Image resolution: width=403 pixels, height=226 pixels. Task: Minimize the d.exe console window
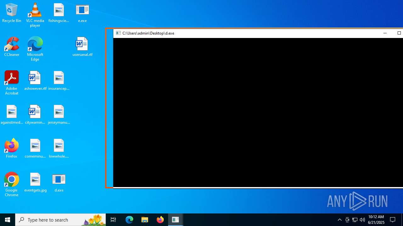(385, 33)
